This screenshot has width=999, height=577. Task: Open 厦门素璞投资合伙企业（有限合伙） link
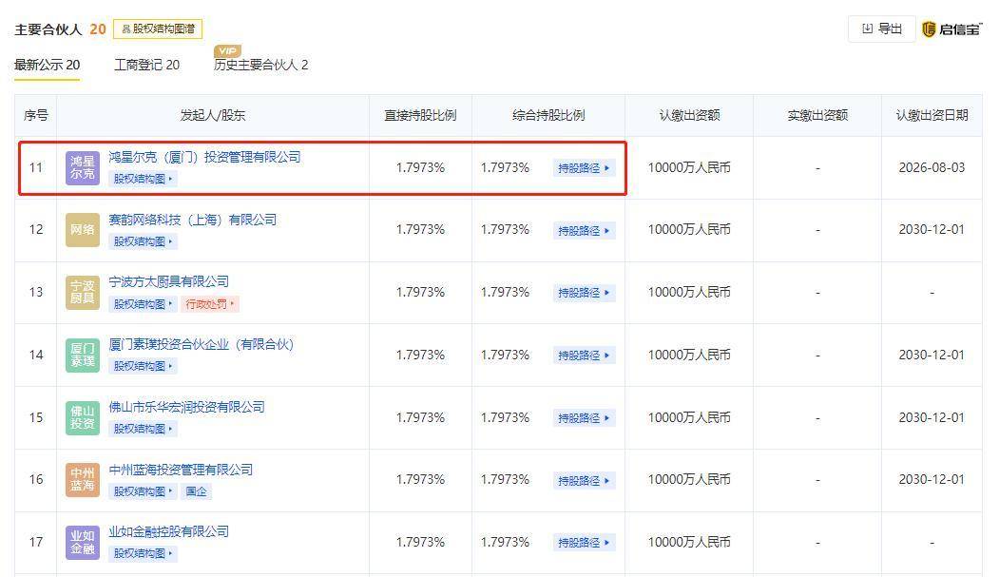[x=202, y=344]
